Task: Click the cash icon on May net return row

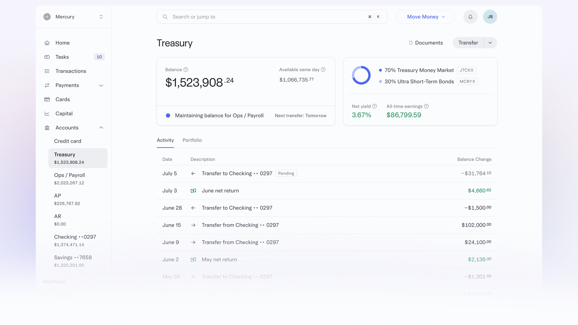Action: [193, 260]
